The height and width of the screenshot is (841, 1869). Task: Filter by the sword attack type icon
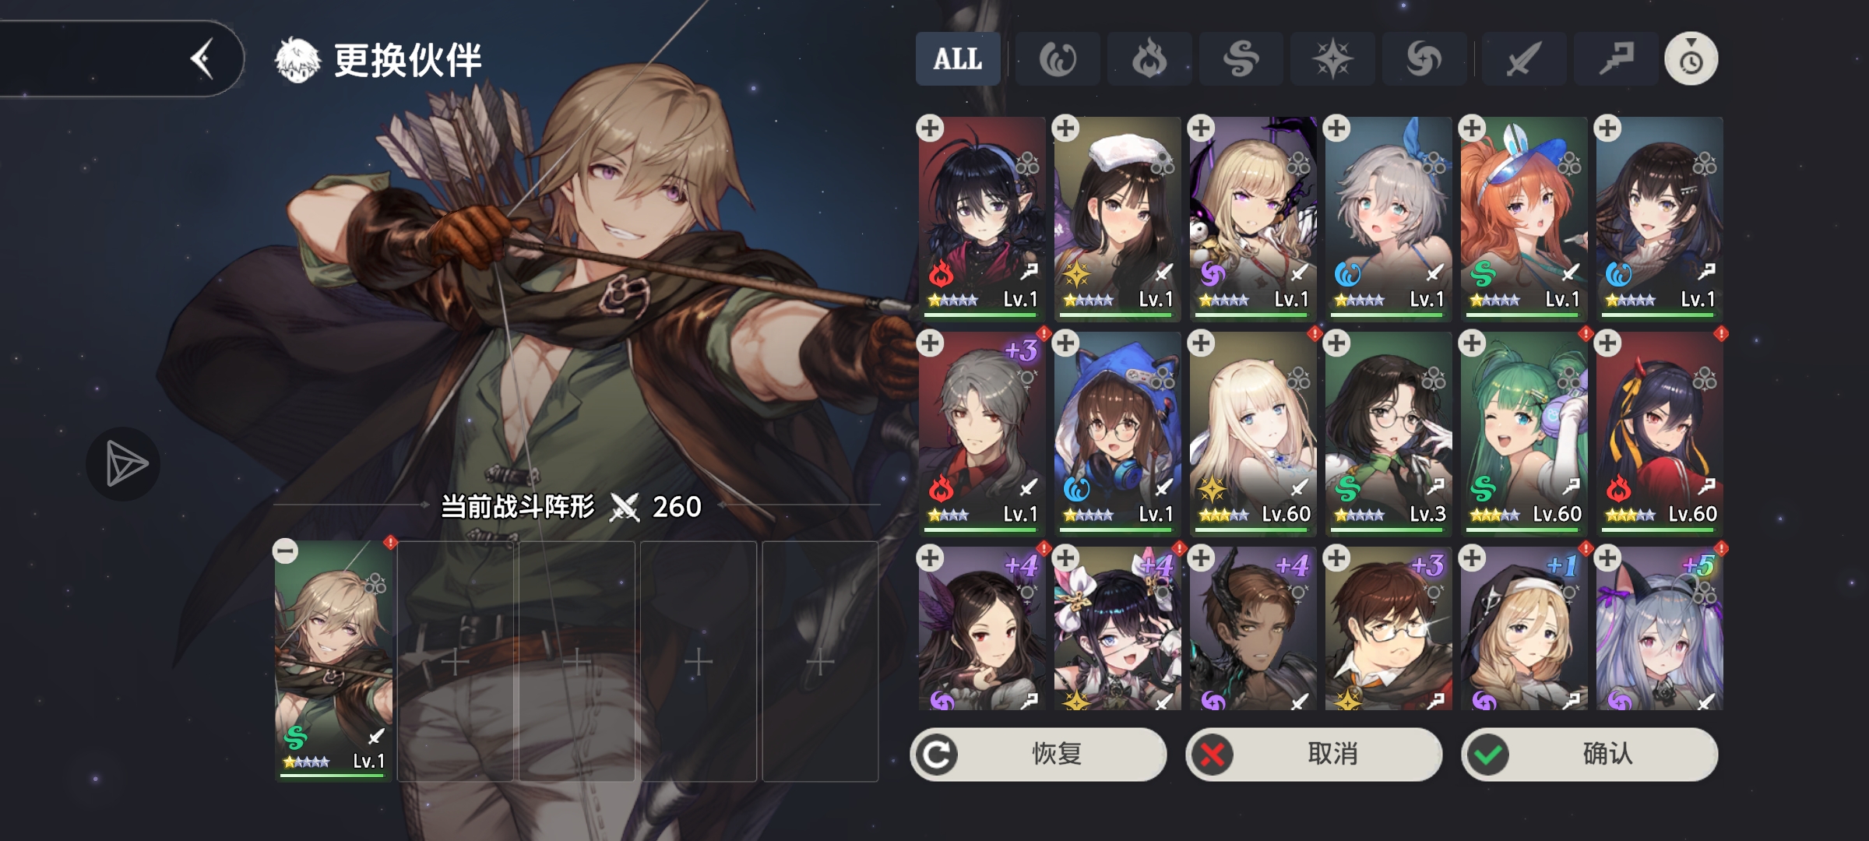coord(1524,59)
